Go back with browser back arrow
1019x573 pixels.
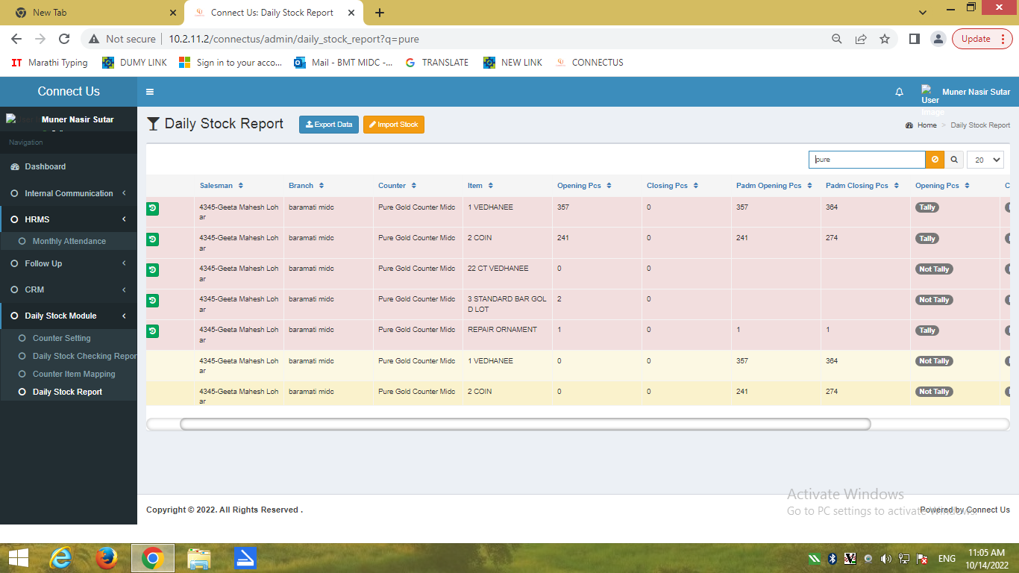point(16,39)
